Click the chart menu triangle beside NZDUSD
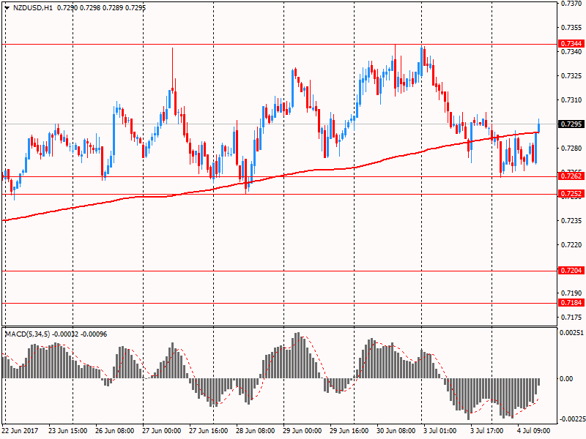Screen dimensions: 586x439 coord(7,7)
